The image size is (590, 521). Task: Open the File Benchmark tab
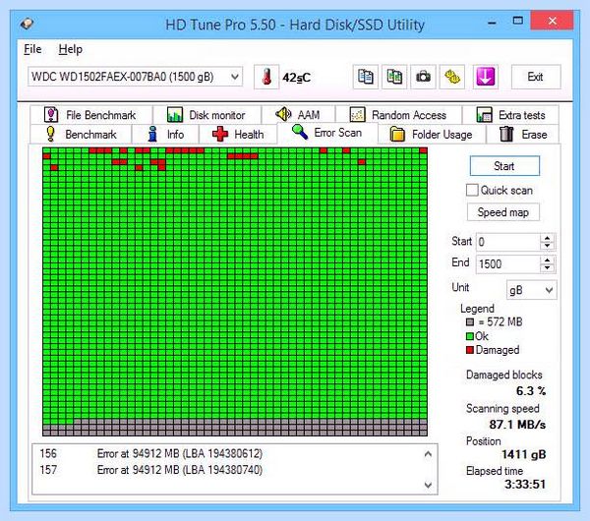point(90,115)
